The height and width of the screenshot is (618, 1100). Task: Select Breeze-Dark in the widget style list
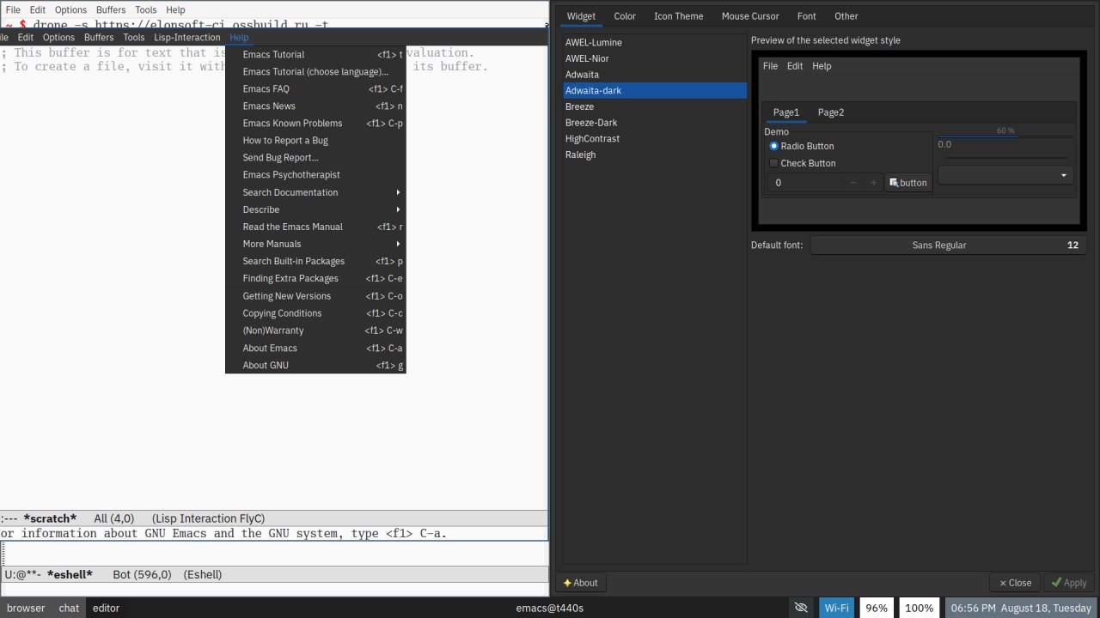click(591, 123)
